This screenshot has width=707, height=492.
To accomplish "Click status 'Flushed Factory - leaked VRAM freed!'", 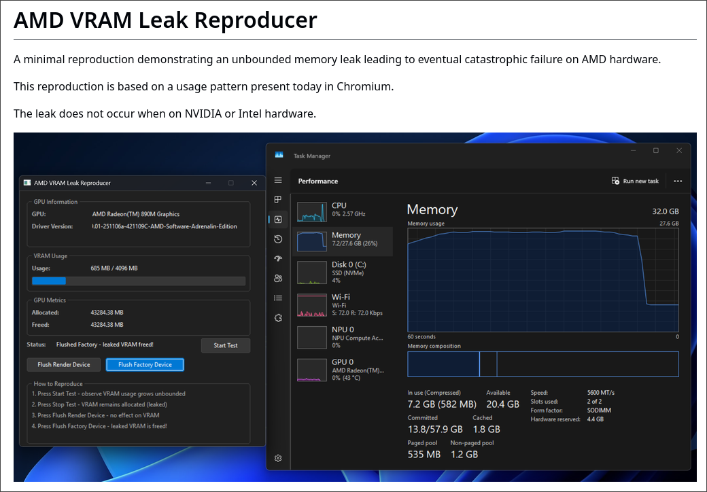I will click(x=105, y=345).
